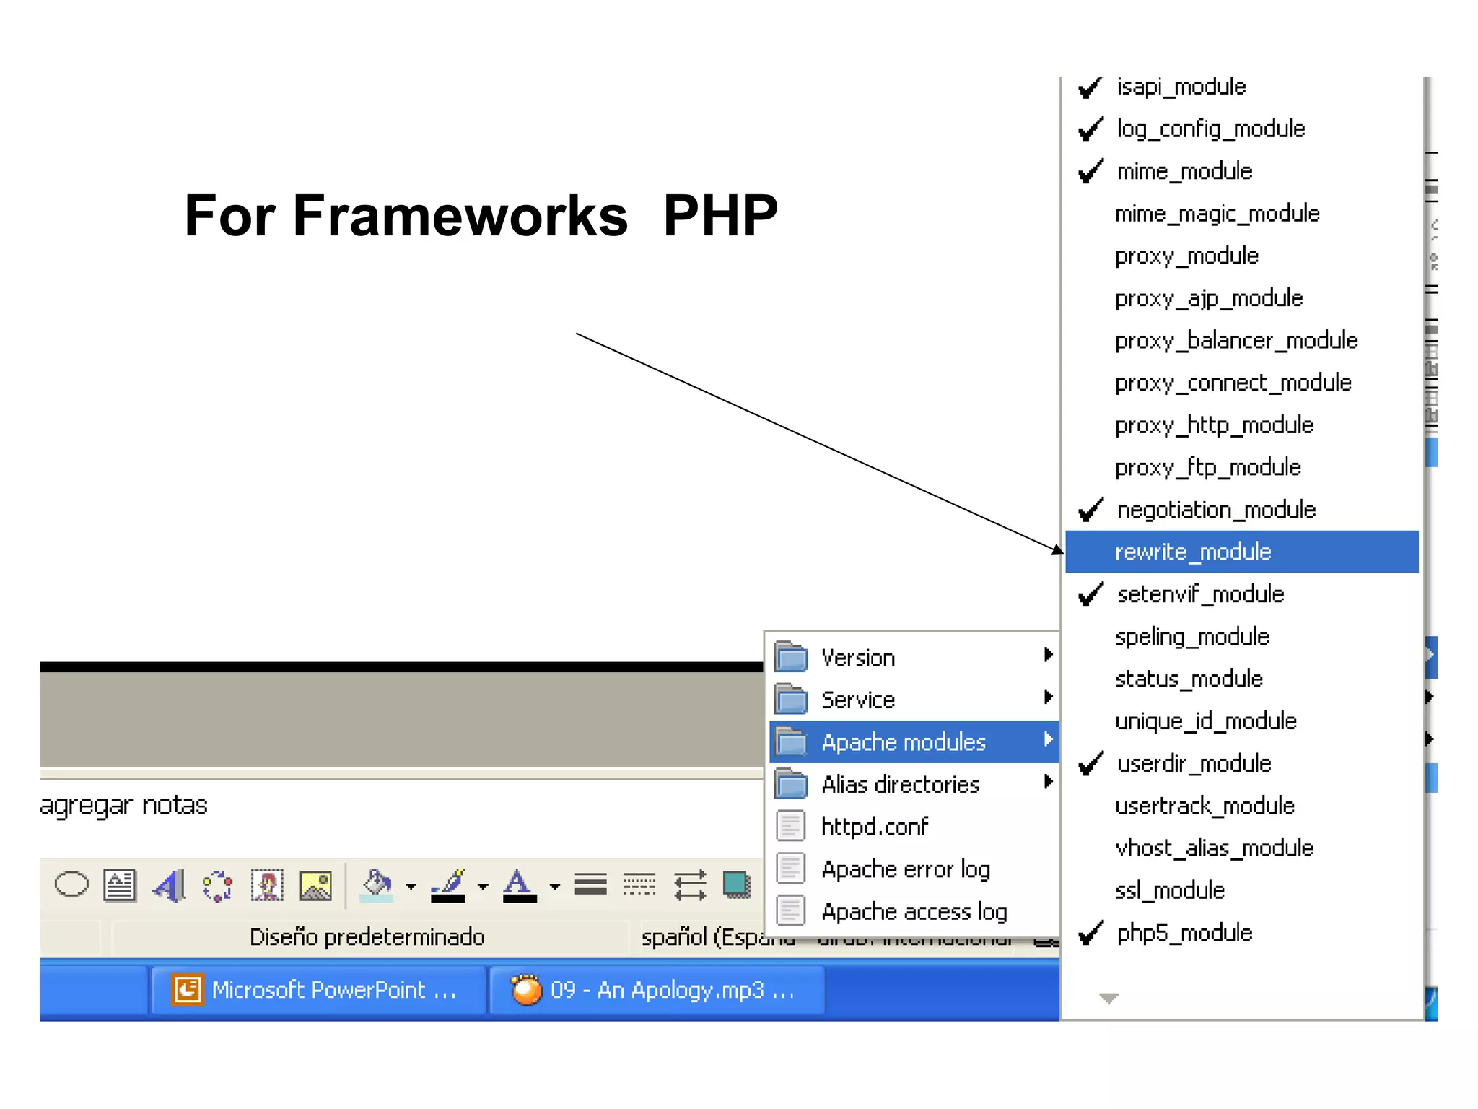
Task: Toggle userdir_module off
Action: point(1242,763)
